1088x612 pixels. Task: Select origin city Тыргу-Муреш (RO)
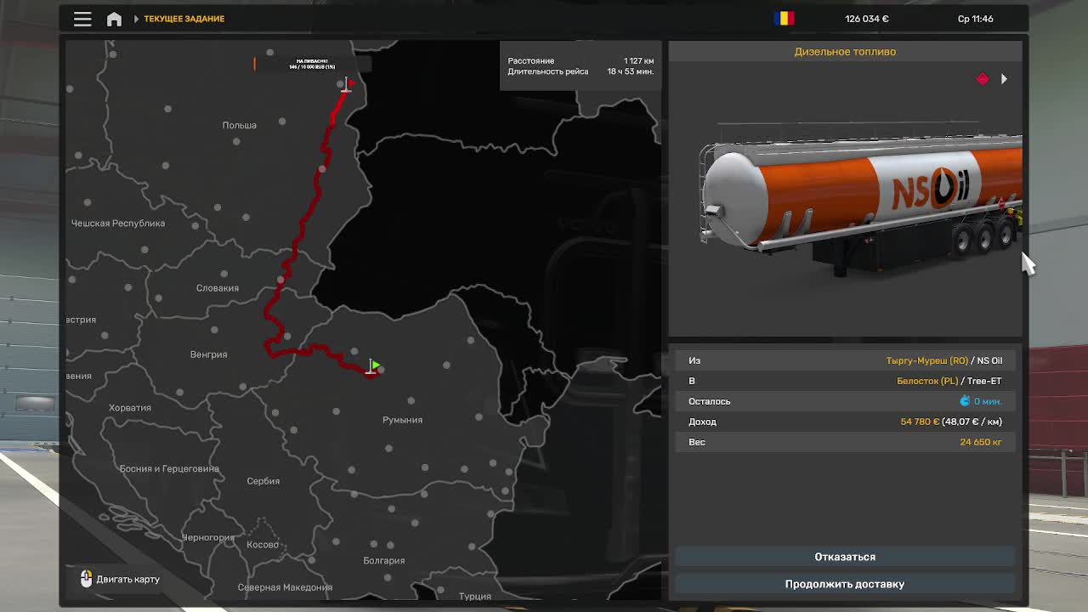[x=926, y=360]
